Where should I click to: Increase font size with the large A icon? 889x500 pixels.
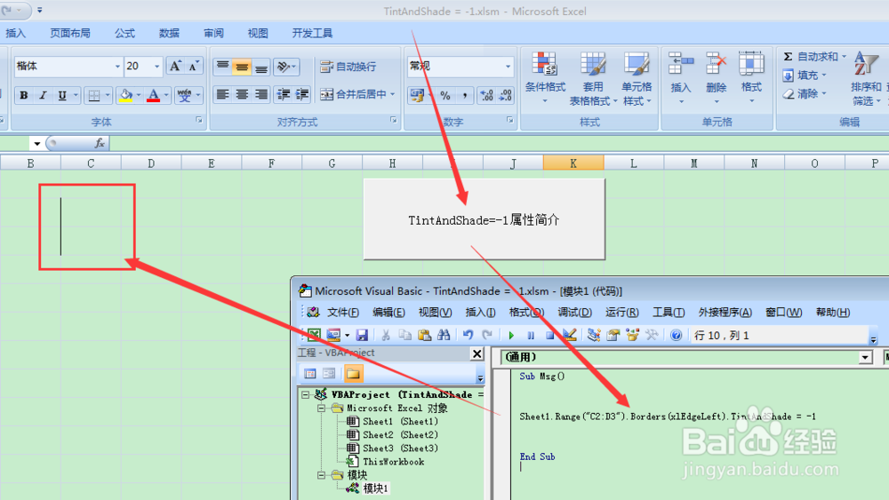tap(176, 67)
